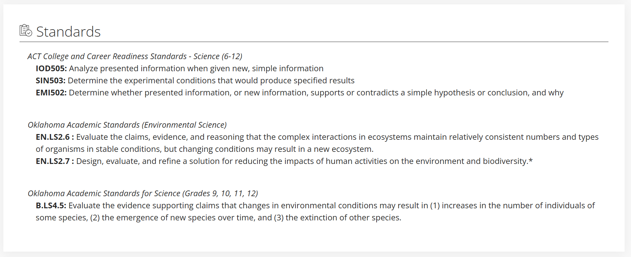Click 'Evaluate the claims, evidence, and reasoning' text
Image resolution: width=631 pixels, height=257 pixels.
point(337,137)
